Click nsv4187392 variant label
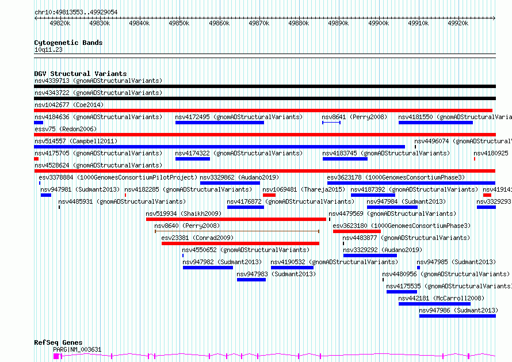The width and height of the screenshot is (512, 362). 414,189
